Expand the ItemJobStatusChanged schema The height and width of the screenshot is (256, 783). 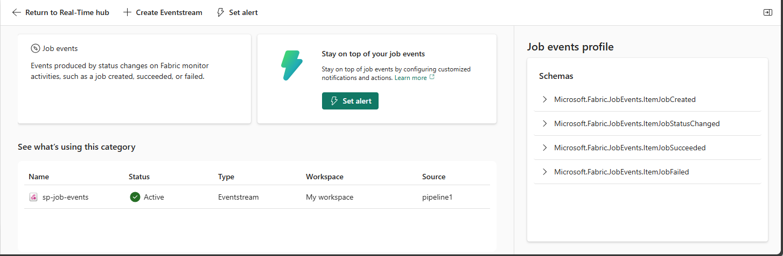point(544,123)
